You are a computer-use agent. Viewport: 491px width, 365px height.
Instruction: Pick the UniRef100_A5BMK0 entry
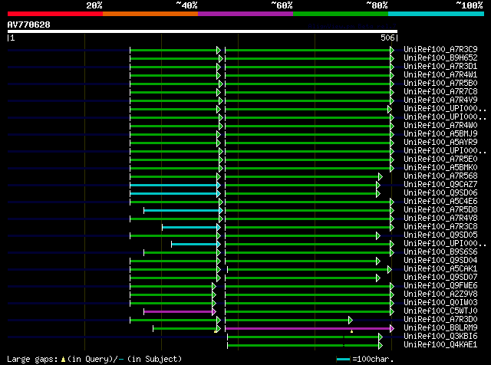point(440,167)
